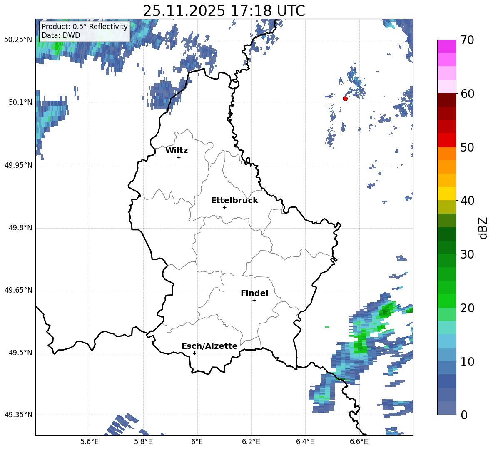Screen dimensions: 493x450
Task: Click the 49.5°N latitude label
Action: click(x=21, y=353)
